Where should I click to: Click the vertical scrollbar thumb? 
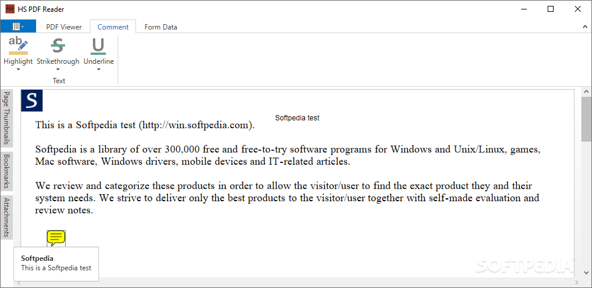tap(586, 119)
